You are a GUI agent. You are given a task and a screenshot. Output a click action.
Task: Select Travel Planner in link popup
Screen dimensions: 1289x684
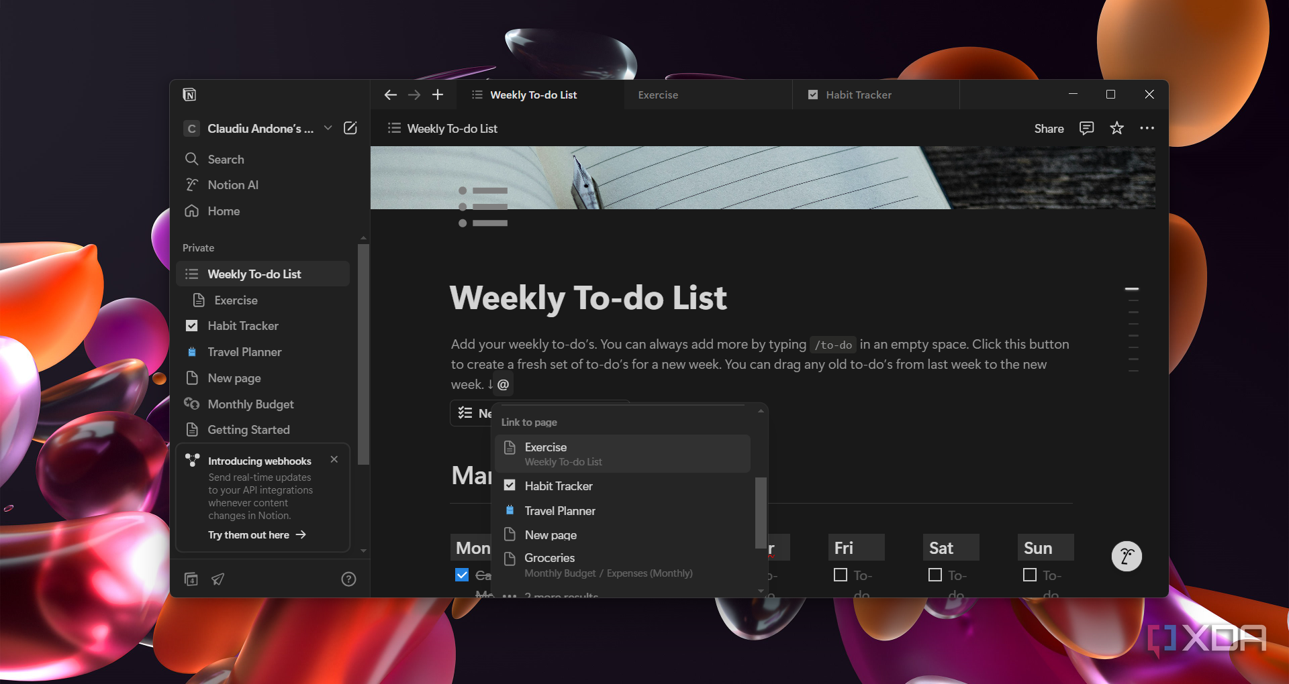(x=623, y=511)
